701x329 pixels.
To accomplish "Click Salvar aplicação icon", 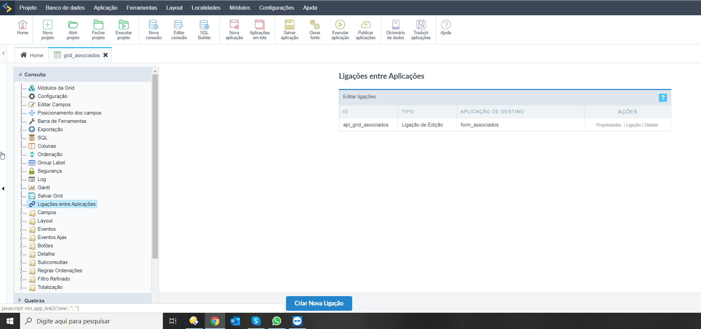I will click(290, 30).
